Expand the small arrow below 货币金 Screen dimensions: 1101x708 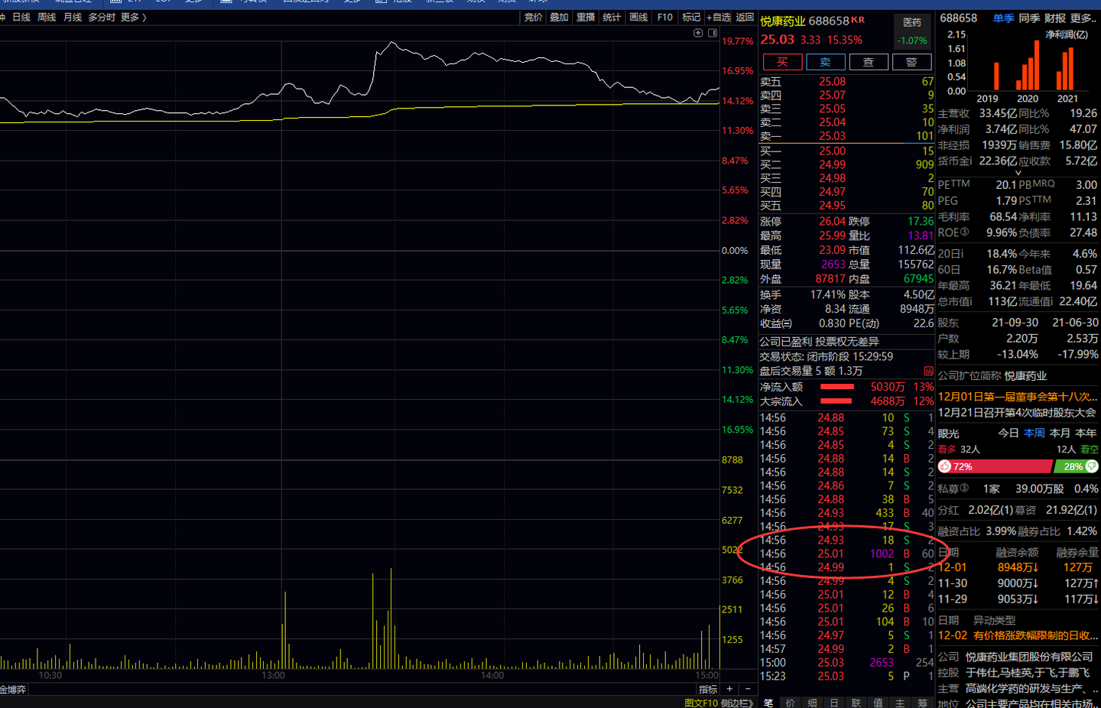point(1018,173)
